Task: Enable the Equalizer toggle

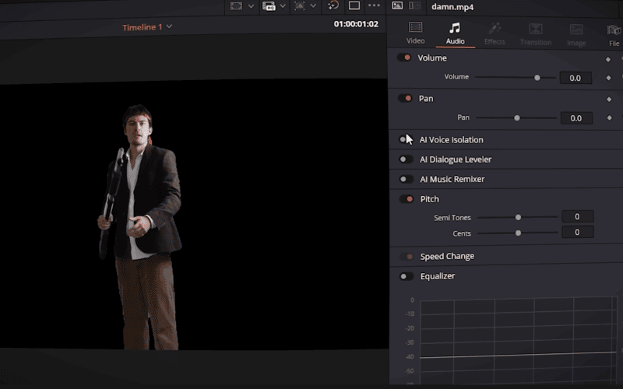Action: coord(407,276)
